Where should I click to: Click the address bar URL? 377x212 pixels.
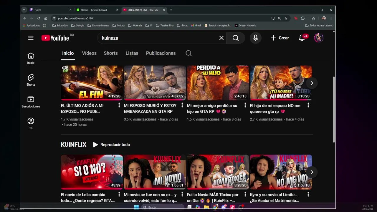[x=75, y=18]
